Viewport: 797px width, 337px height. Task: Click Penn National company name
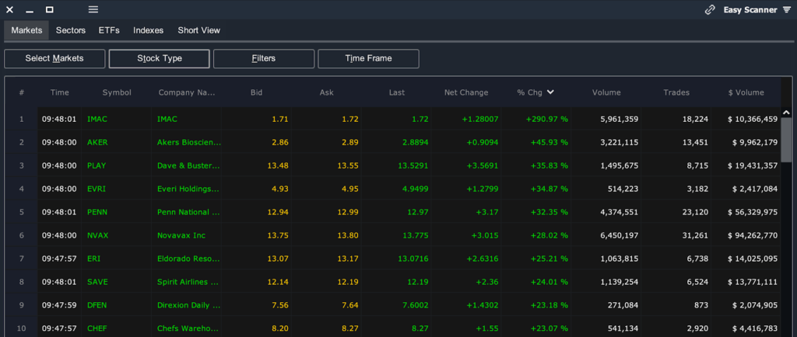pyautogui.click(x=188, y=212)
